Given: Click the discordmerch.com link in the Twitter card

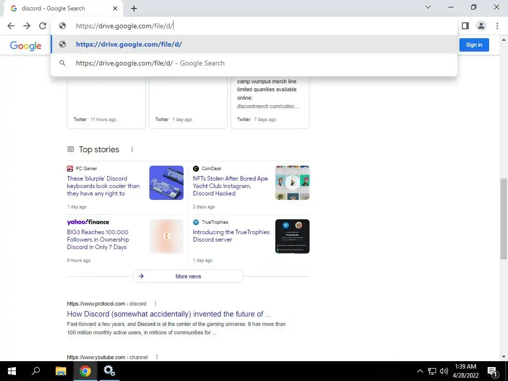Looking at the screenshot, I should point(268,106).
